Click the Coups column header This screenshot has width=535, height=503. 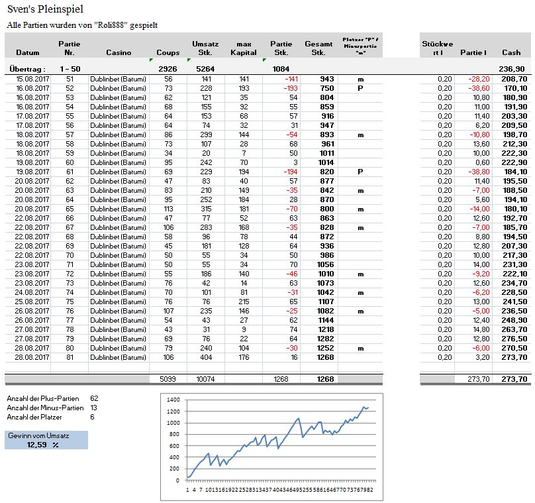pyautogui.click(x=168, y=52)
